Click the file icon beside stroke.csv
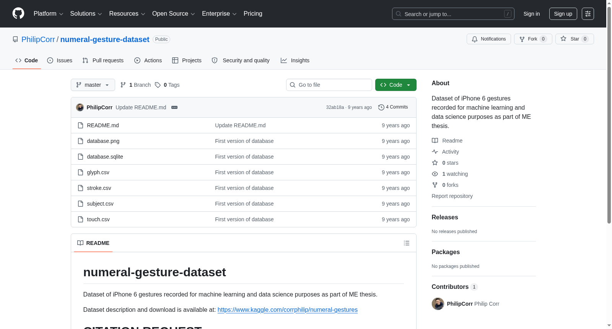Image resolution: width=612 pixels, height=329 pixels. click(80, 188)
